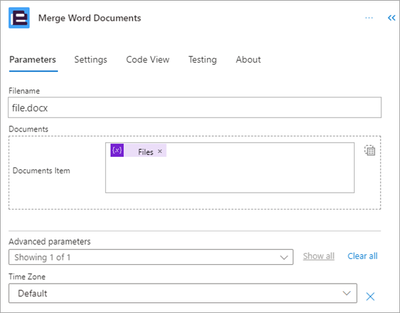Open the About tab

pyautogui.click(x=248, y=59)
